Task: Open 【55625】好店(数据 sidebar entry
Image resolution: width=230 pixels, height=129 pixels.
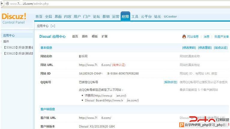Action: pyautogui.click(x=18, y=48)
